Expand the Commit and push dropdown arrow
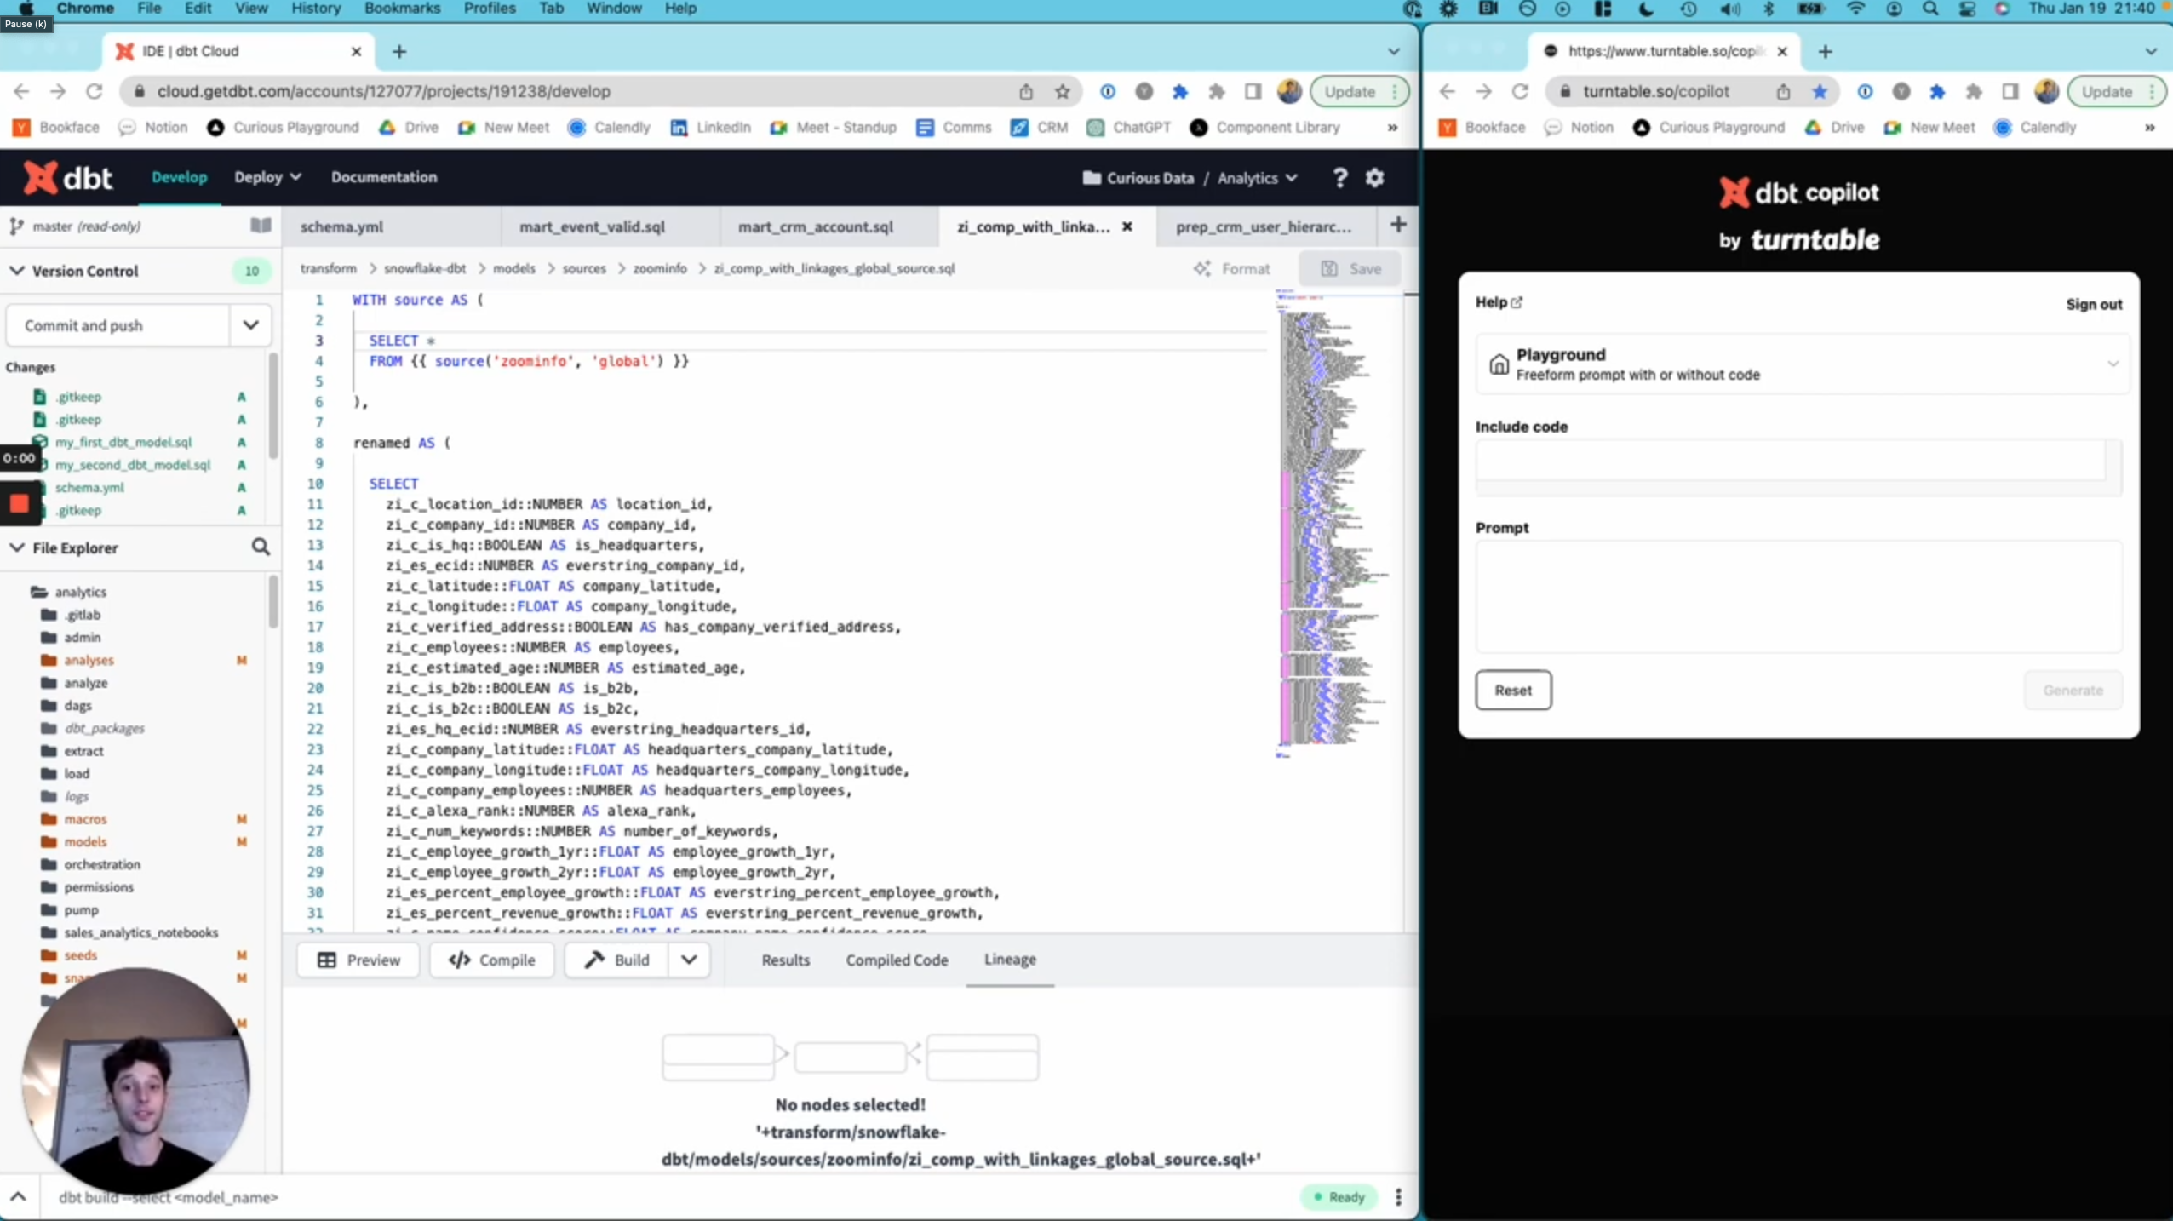Viewport: 2173px width, 1221px height. point(250,324)
